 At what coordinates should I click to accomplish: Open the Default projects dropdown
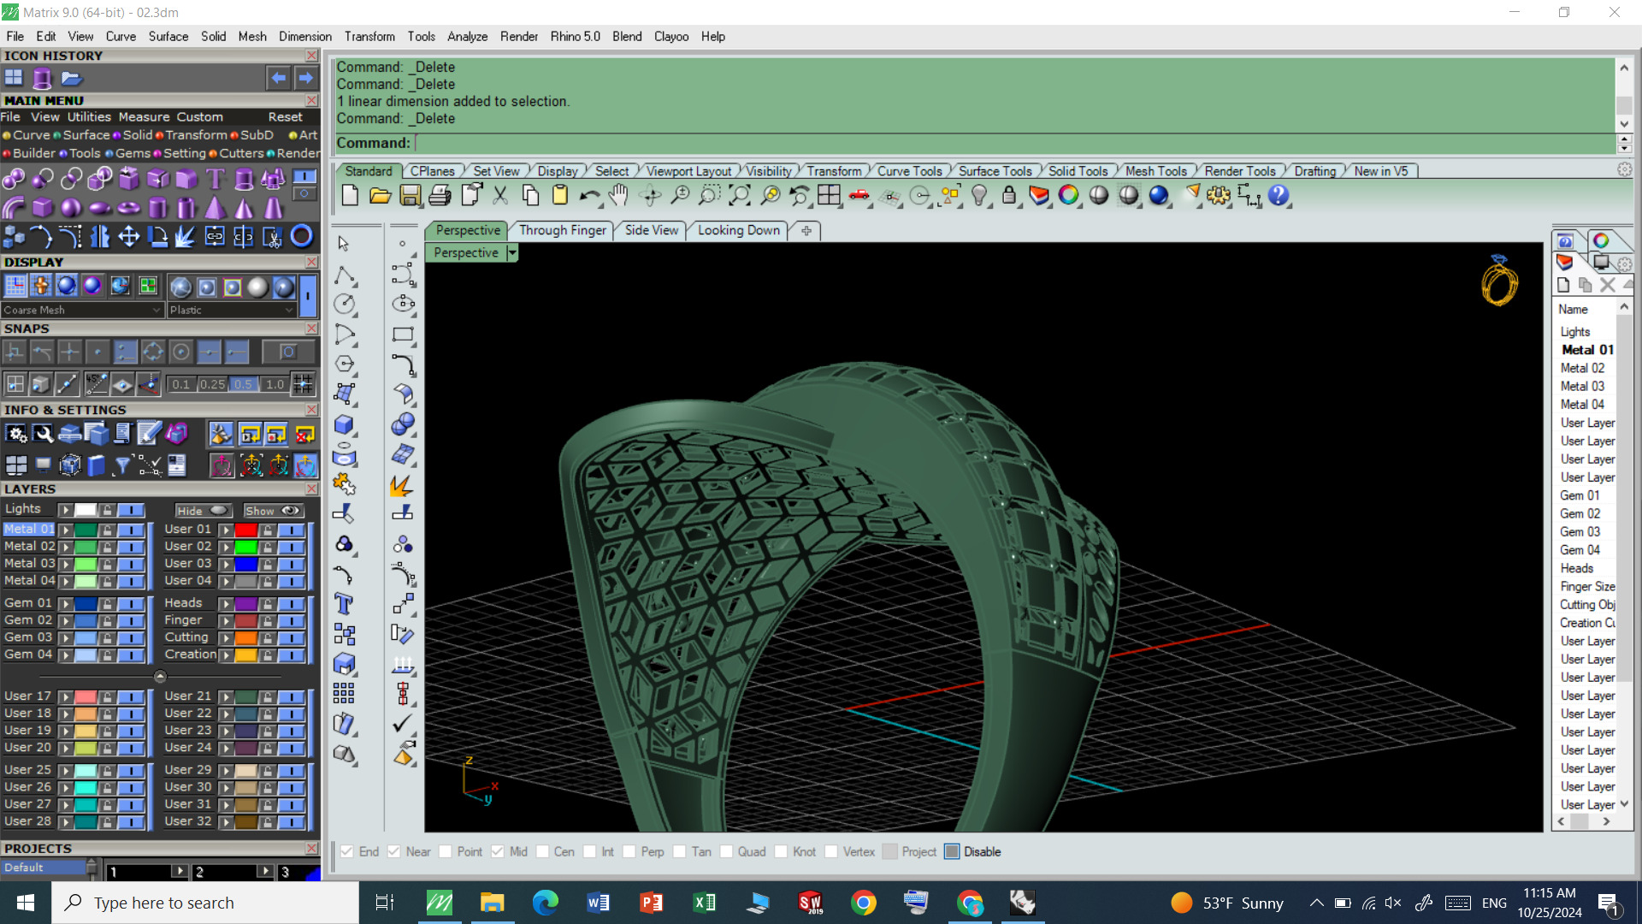(50, 868)
